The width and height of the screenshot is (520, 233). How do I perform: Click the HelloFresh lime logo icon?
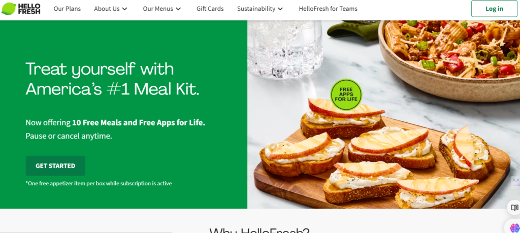tap(9, 9)
